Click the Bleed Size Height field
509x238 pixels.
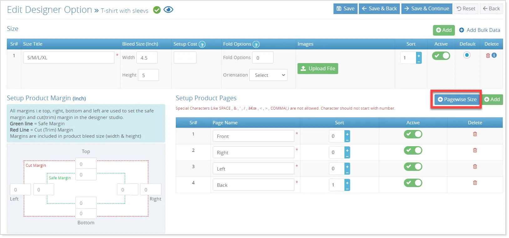pos(148,75)
